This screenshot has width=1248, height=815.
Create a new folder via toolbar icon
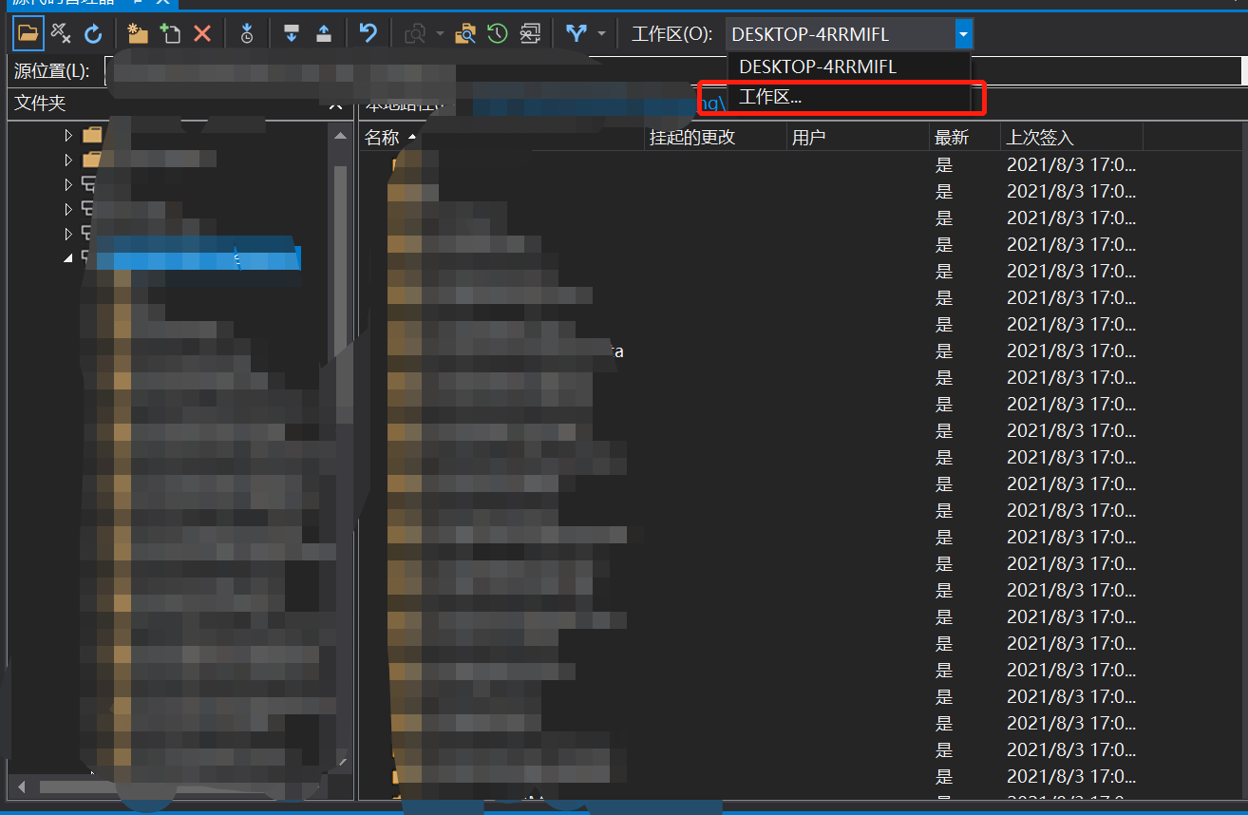coord(138,34)
